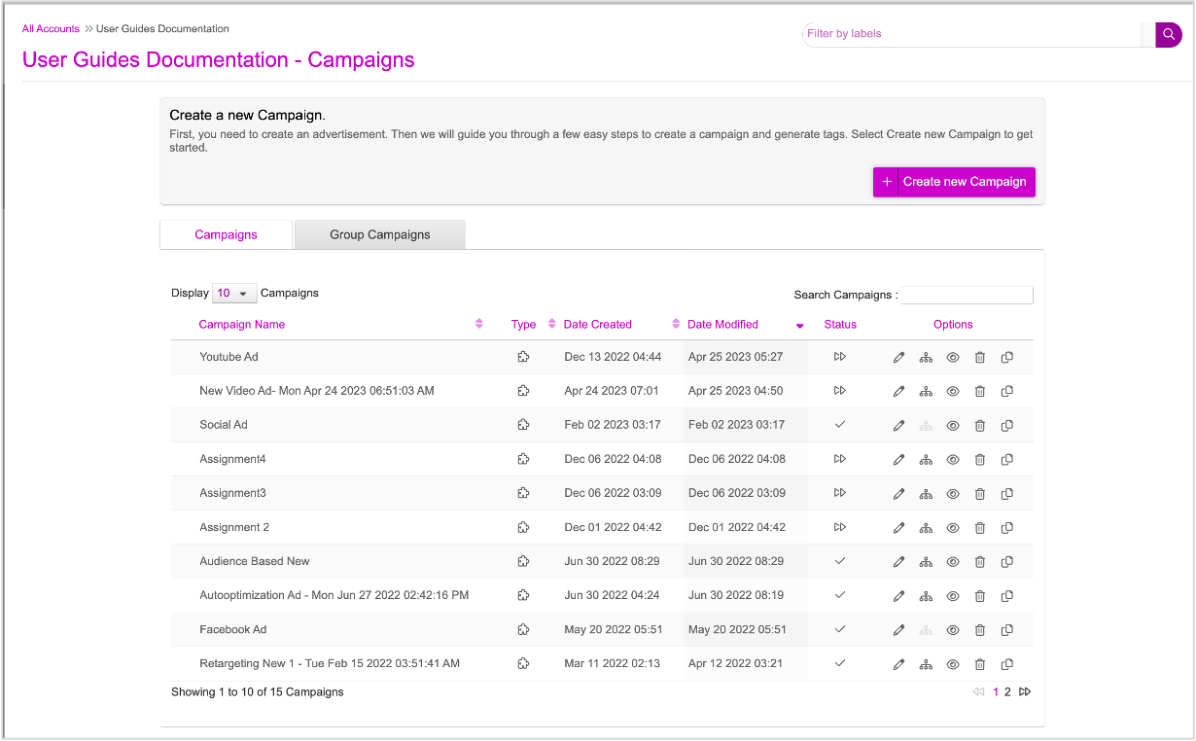Click the status play icon for Assignment3
This screenshot has width=1196, height=741.
pos(840,493)
